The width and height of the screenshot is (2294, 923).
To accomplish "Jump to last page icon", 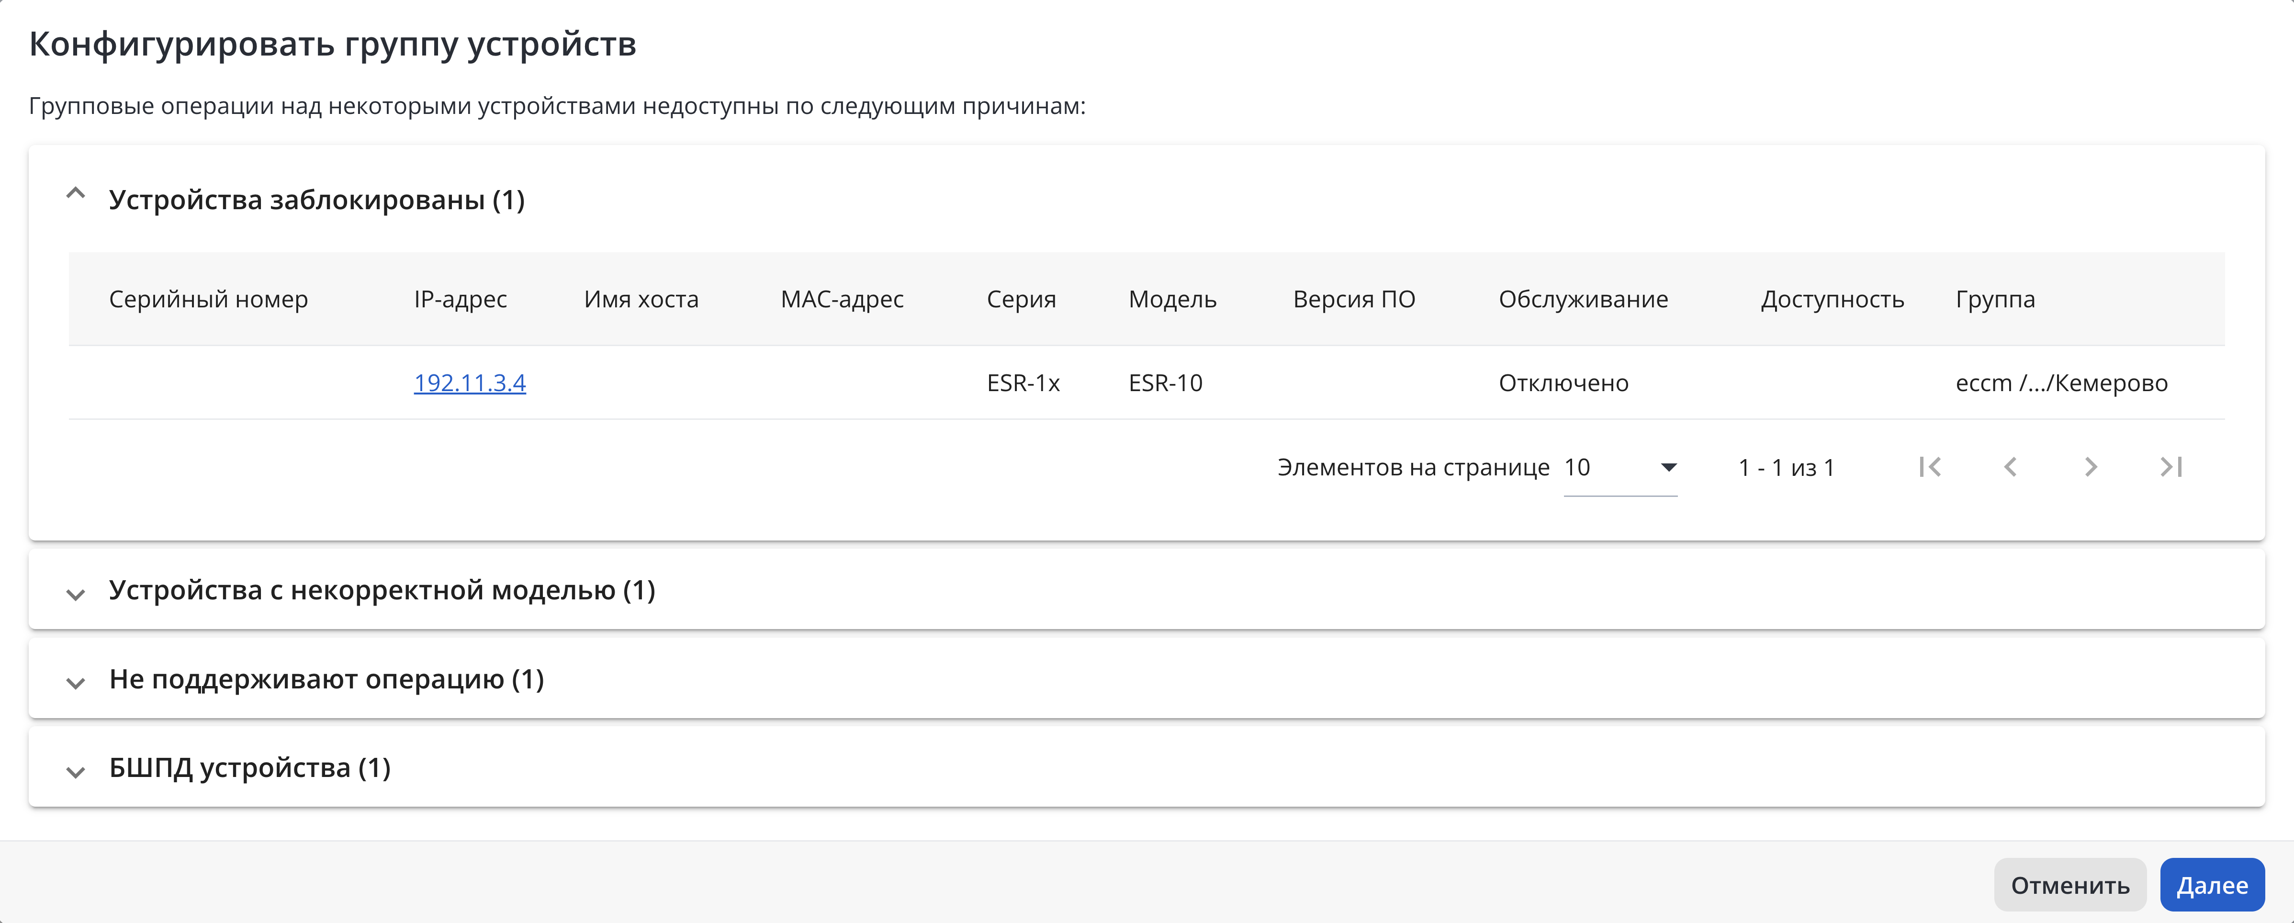I will coord(2171,467).
